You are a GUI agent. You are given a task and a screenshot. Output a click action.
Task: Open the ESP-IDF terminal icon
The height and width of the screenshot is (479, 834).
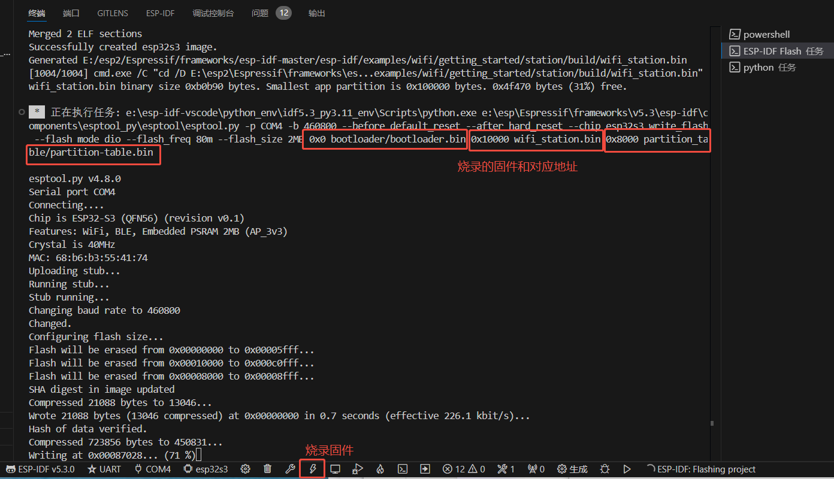pyautogui.click(x=403, y=469)
